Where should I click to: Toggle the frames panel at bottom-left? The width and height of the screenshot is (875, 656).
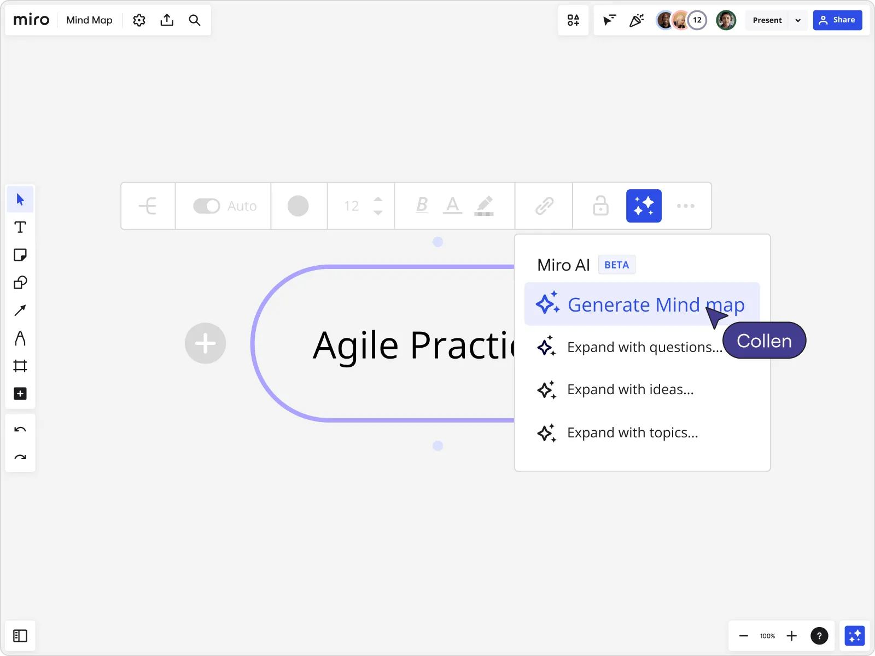tap(20, 636)
